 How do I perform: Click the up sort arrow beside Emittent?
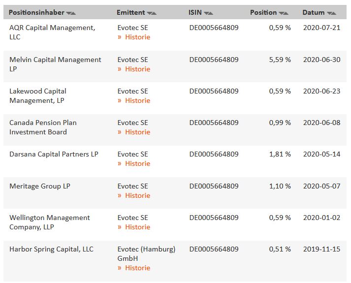coord(154,13)
